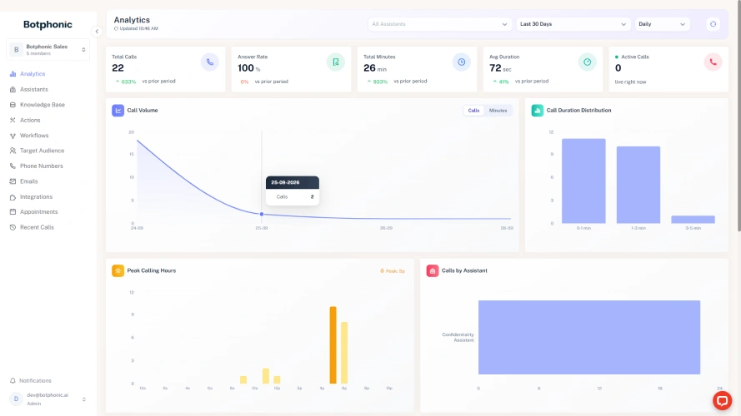Refresh analytics with the circular arrow icon
Viewport: 741px width, 416px height.
pos(713,24)
